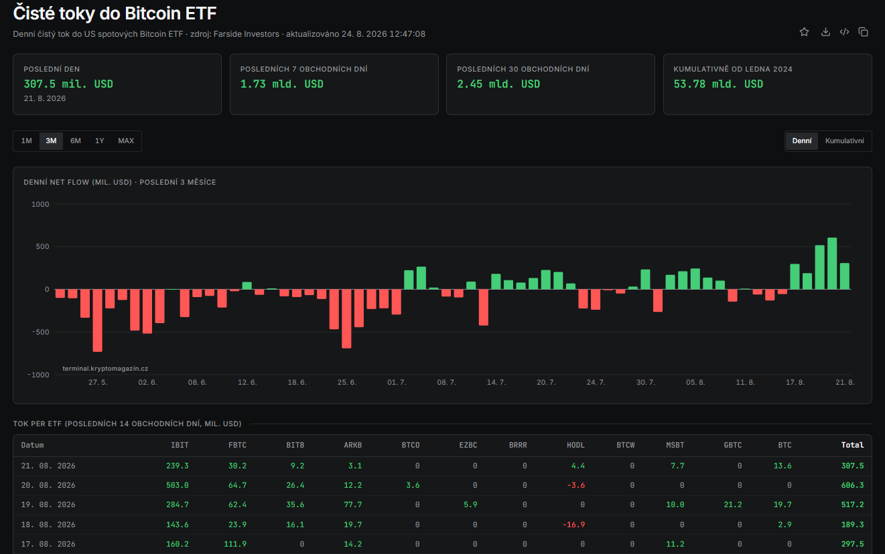
Task: Toggle the Kumulativní chart view
Action: click(x=844, y=141)
